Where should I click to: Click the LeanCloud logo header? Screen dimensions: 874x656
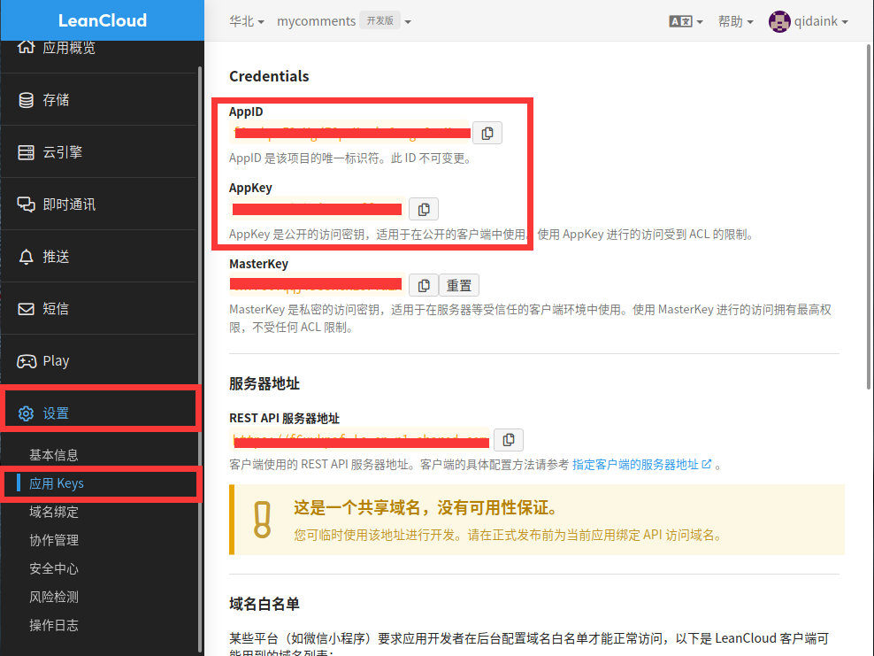point(103,20)
